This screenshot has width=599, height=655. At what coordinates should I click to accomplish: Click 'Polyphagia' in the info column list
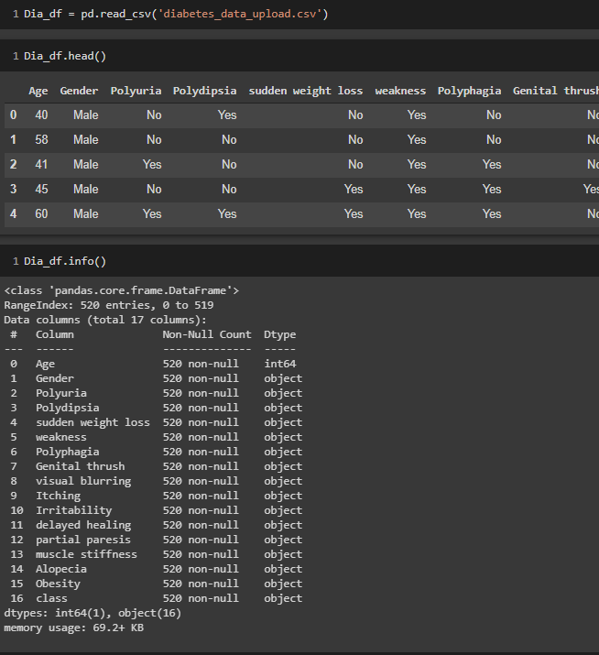pyautogui.click(x=67, y=452)
